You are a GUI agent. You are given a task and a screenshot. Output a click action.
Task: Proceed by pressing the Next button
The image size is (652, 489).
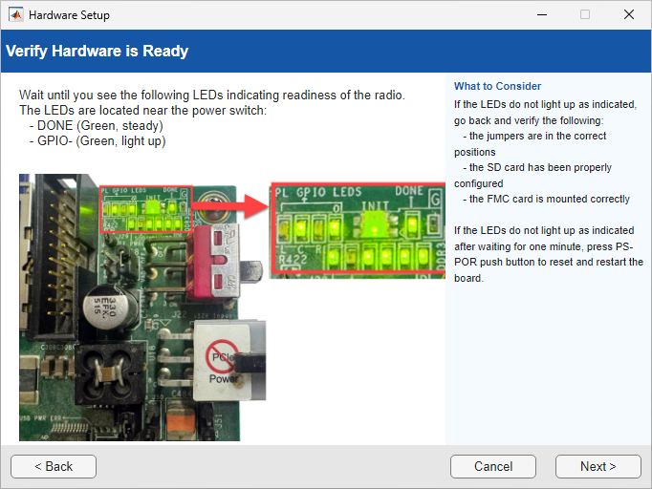(x=598, y=466)
